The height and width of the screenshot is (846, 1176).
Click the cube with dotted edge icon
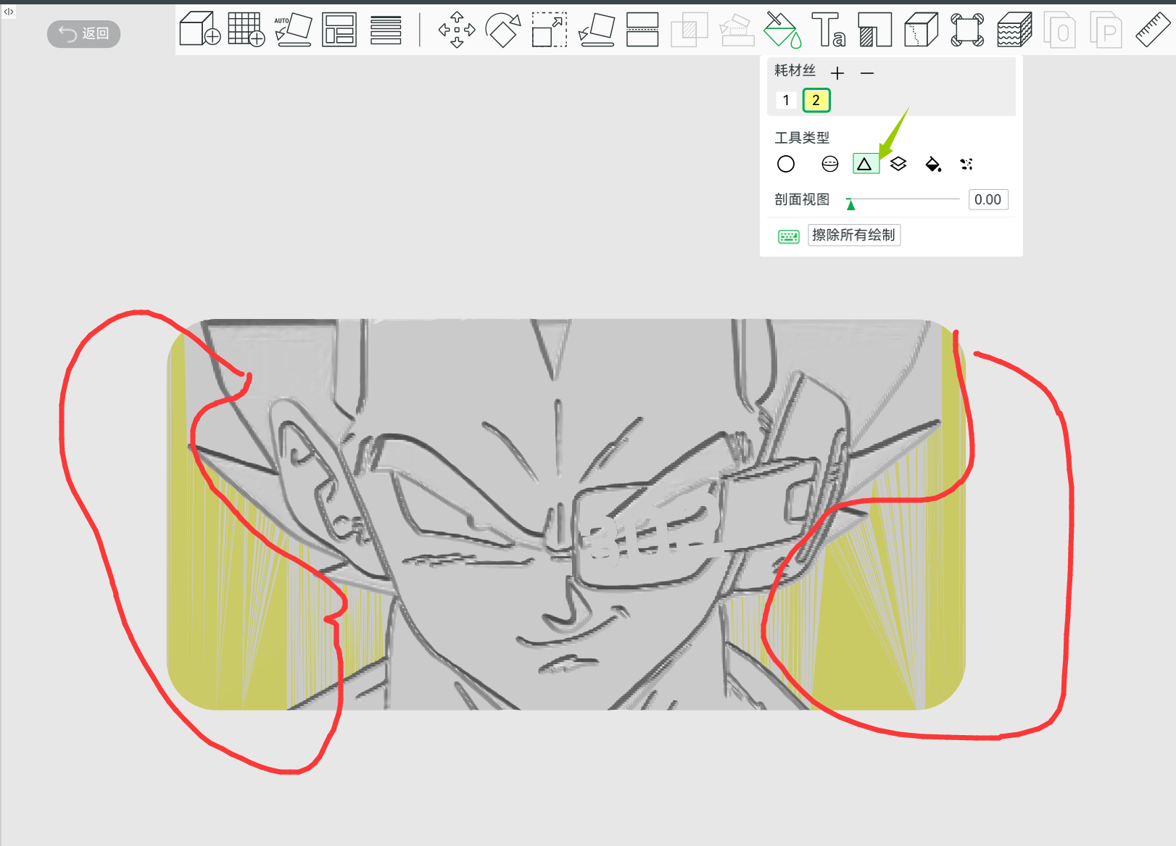coord(921,30)
